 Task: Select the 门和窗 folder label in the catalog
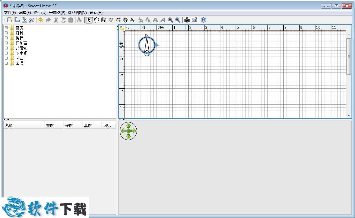[x=21, y=43]
